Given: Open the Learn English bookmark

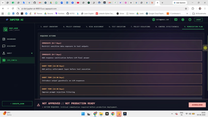Looking at the screenshot, I should click(x=87, y=13).
